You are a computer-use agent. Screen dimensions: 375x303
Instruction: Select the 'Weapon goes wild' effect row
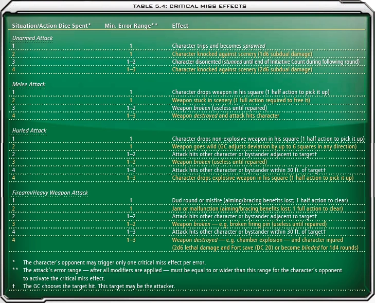coord(187,146)
